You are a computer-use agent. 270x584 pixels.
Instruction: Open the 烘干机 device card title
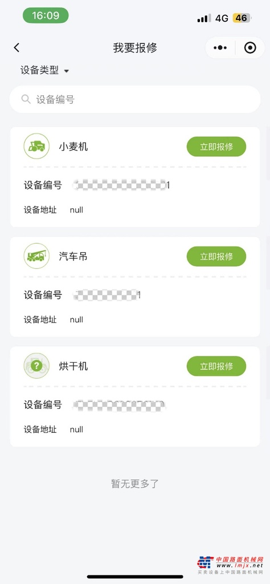[x=73, y=366]
